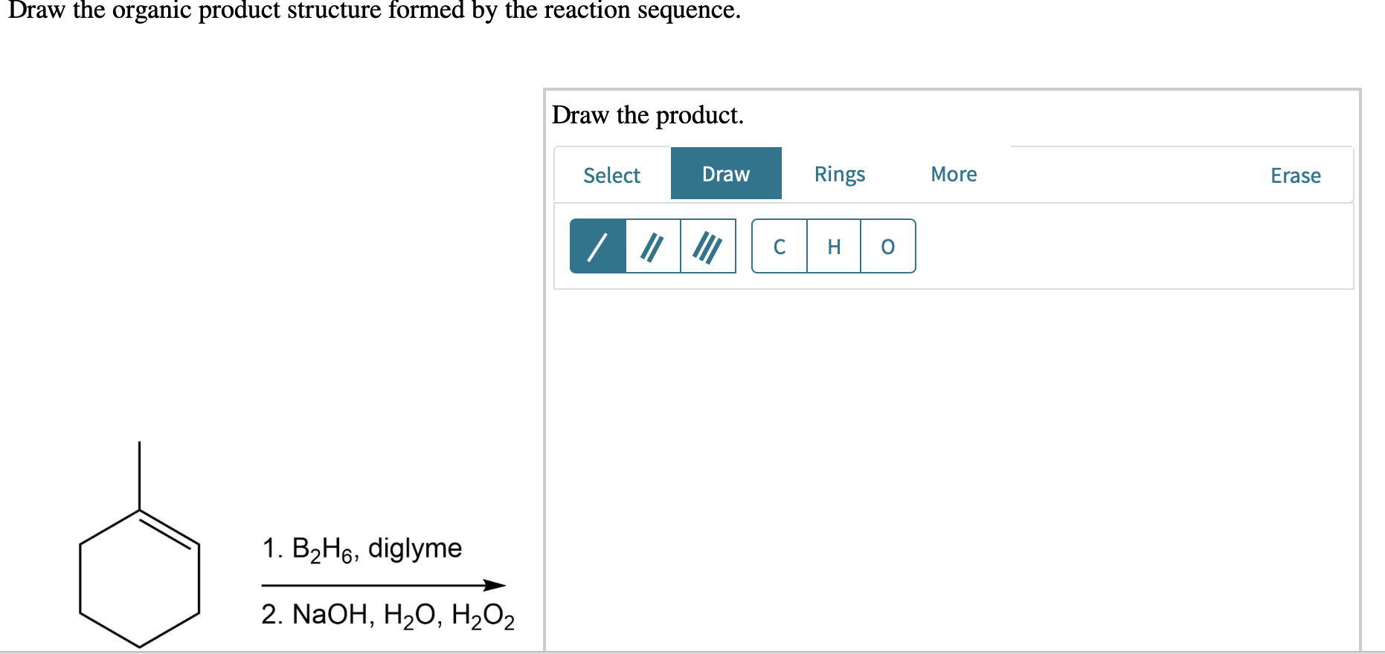The height and width of the screenshot is (654, 1385).
Task: Choose the hydrogen atom button
Action: tap(834, 246)
